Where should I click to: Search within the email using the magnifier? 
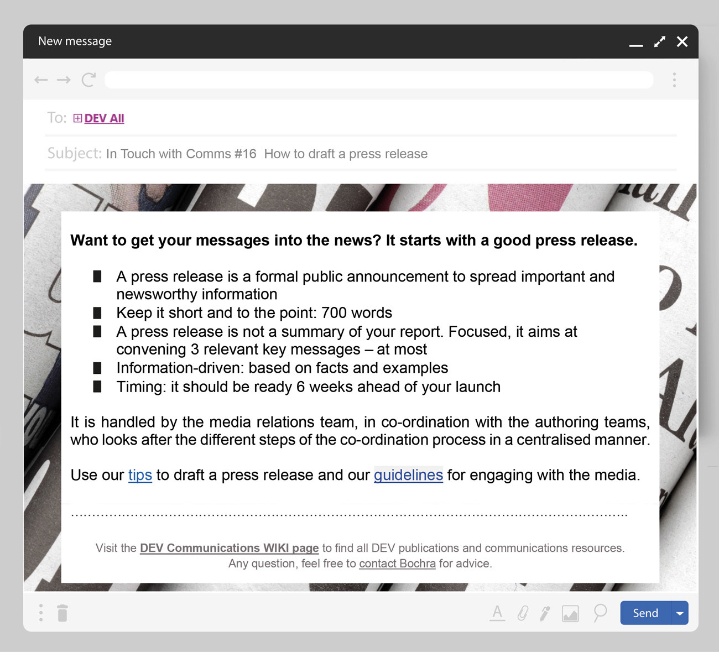click(x=600, y=613)
